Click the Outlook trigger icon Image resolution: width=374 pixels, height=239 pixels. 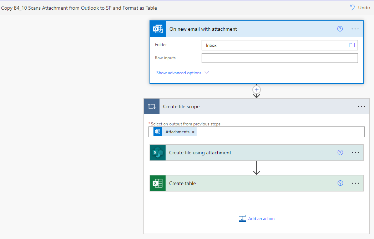158,29
